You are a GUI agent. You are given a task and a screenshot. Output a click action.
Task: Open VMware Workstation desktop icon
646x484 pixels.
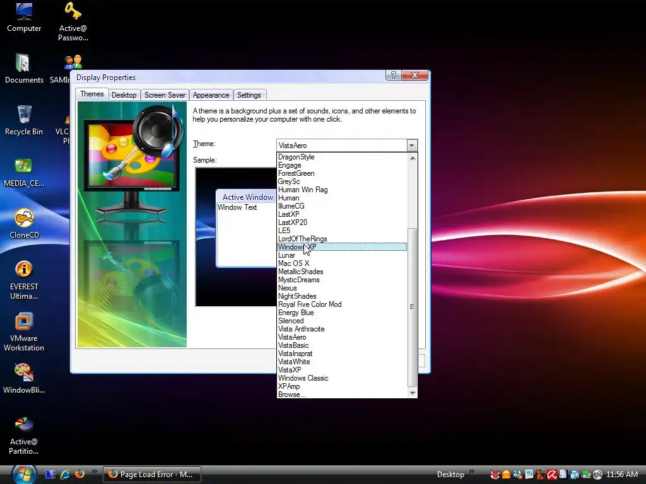[24, 332]
